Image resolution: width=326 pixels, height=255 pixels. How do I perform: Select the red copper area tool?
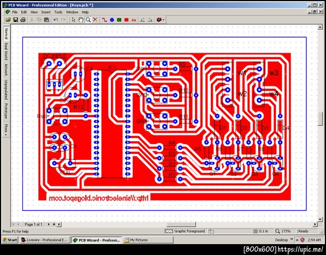tap(126, 20)
